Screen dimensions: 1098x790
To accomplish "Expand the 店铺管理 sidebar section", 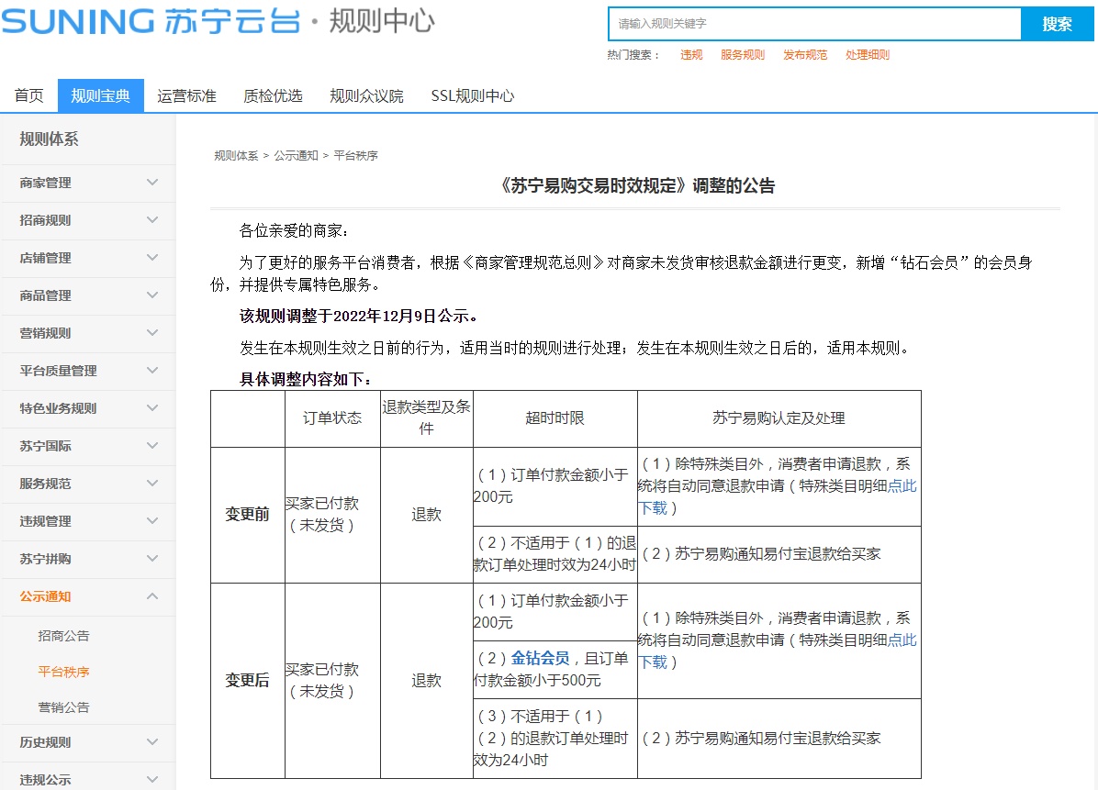I will pyautogui.click(x=88, y=258).
